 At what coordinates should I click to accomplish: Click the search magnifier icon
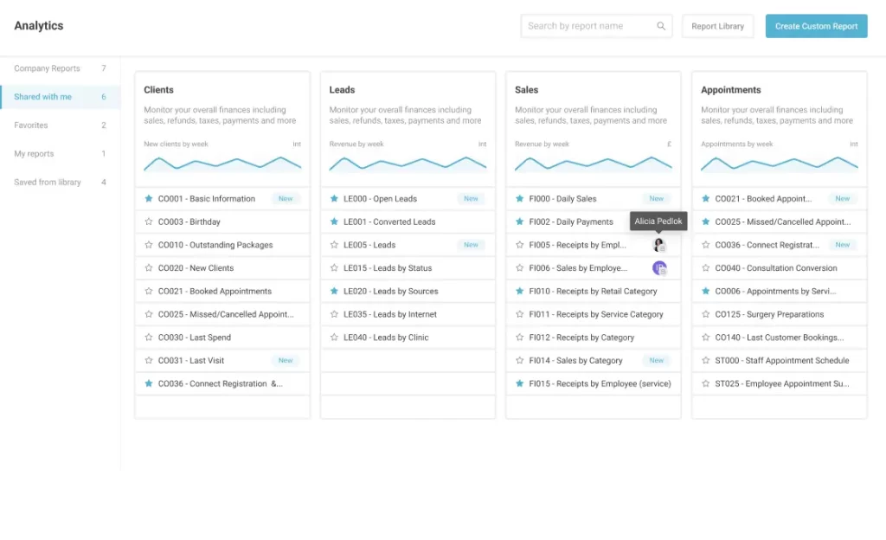[x=661, y=26]
